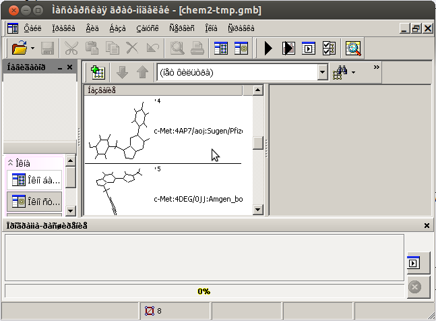
Task: Click the move up arrow icon
Action: (x=143, y=72)
